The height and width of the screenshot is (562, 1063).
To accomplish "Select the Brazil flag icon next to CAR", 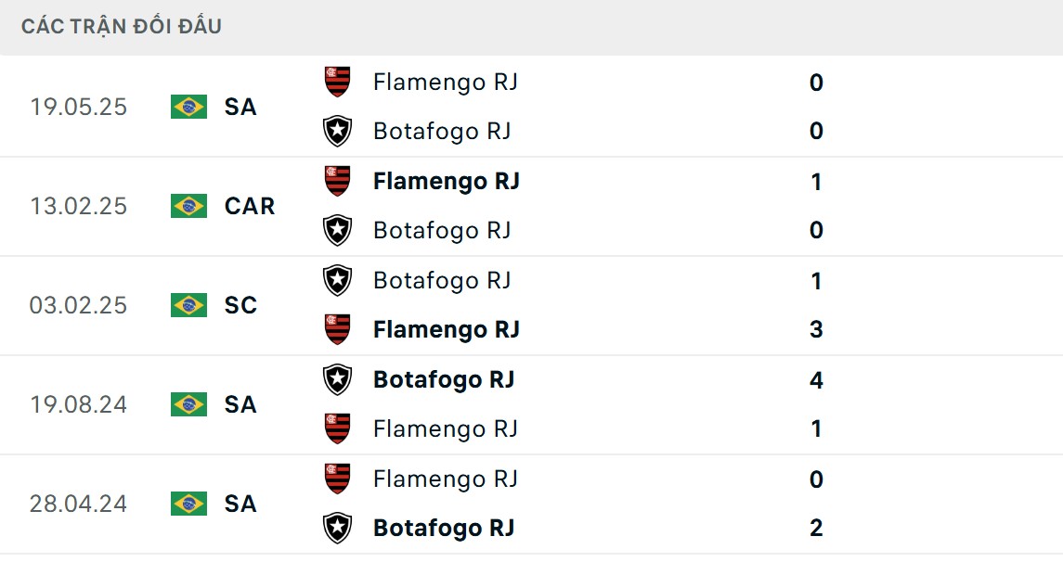I will [x=188, y=206].
